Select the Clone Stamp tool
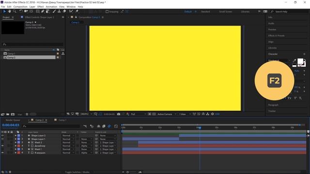 click(x=59, y=12)
